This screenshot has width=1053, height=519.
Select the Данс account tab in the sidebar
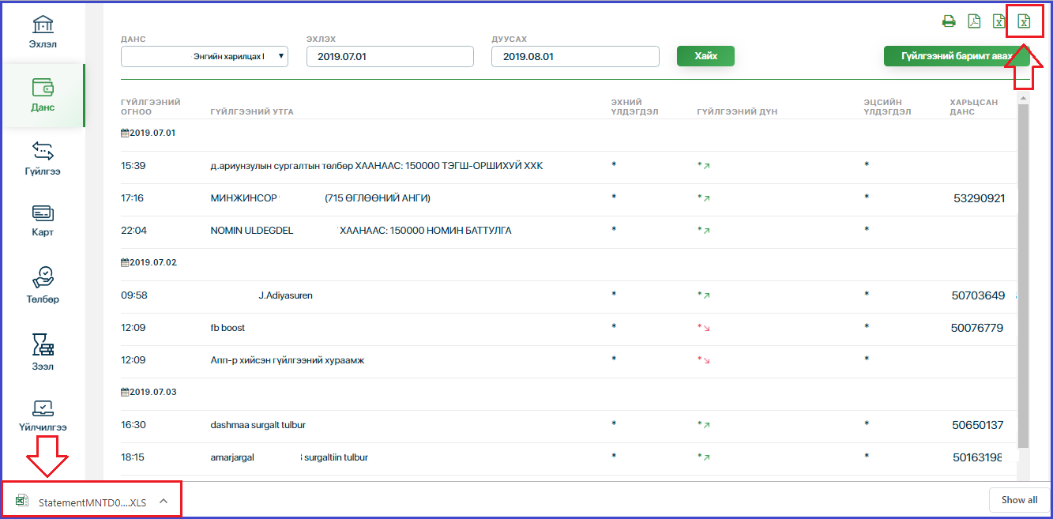pos(43,95)
